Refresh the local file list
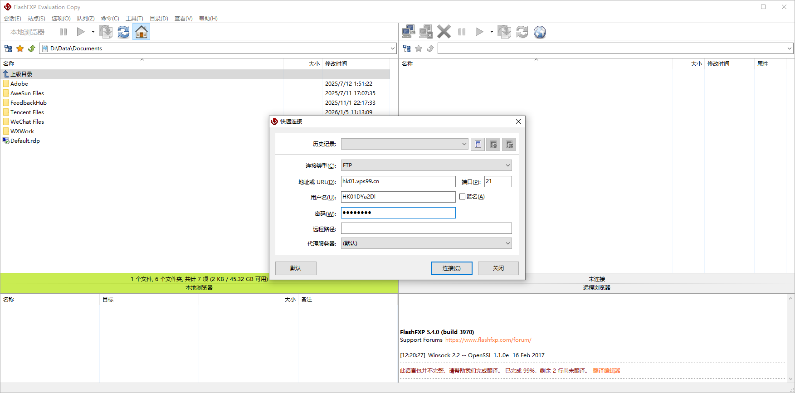The height and width of the screenshot is (393, 795). click(123, 32)
